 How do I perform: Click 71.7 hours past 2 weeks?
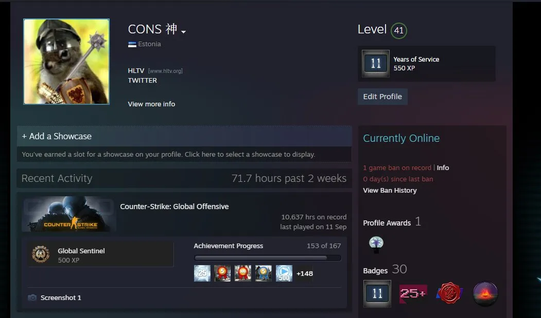coord(289,178)
